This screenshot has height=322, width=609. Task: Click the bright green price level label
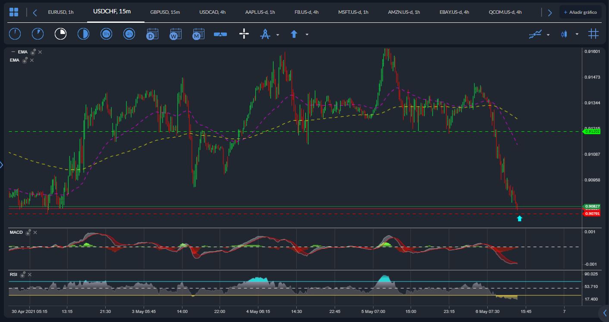coord(591,132)
